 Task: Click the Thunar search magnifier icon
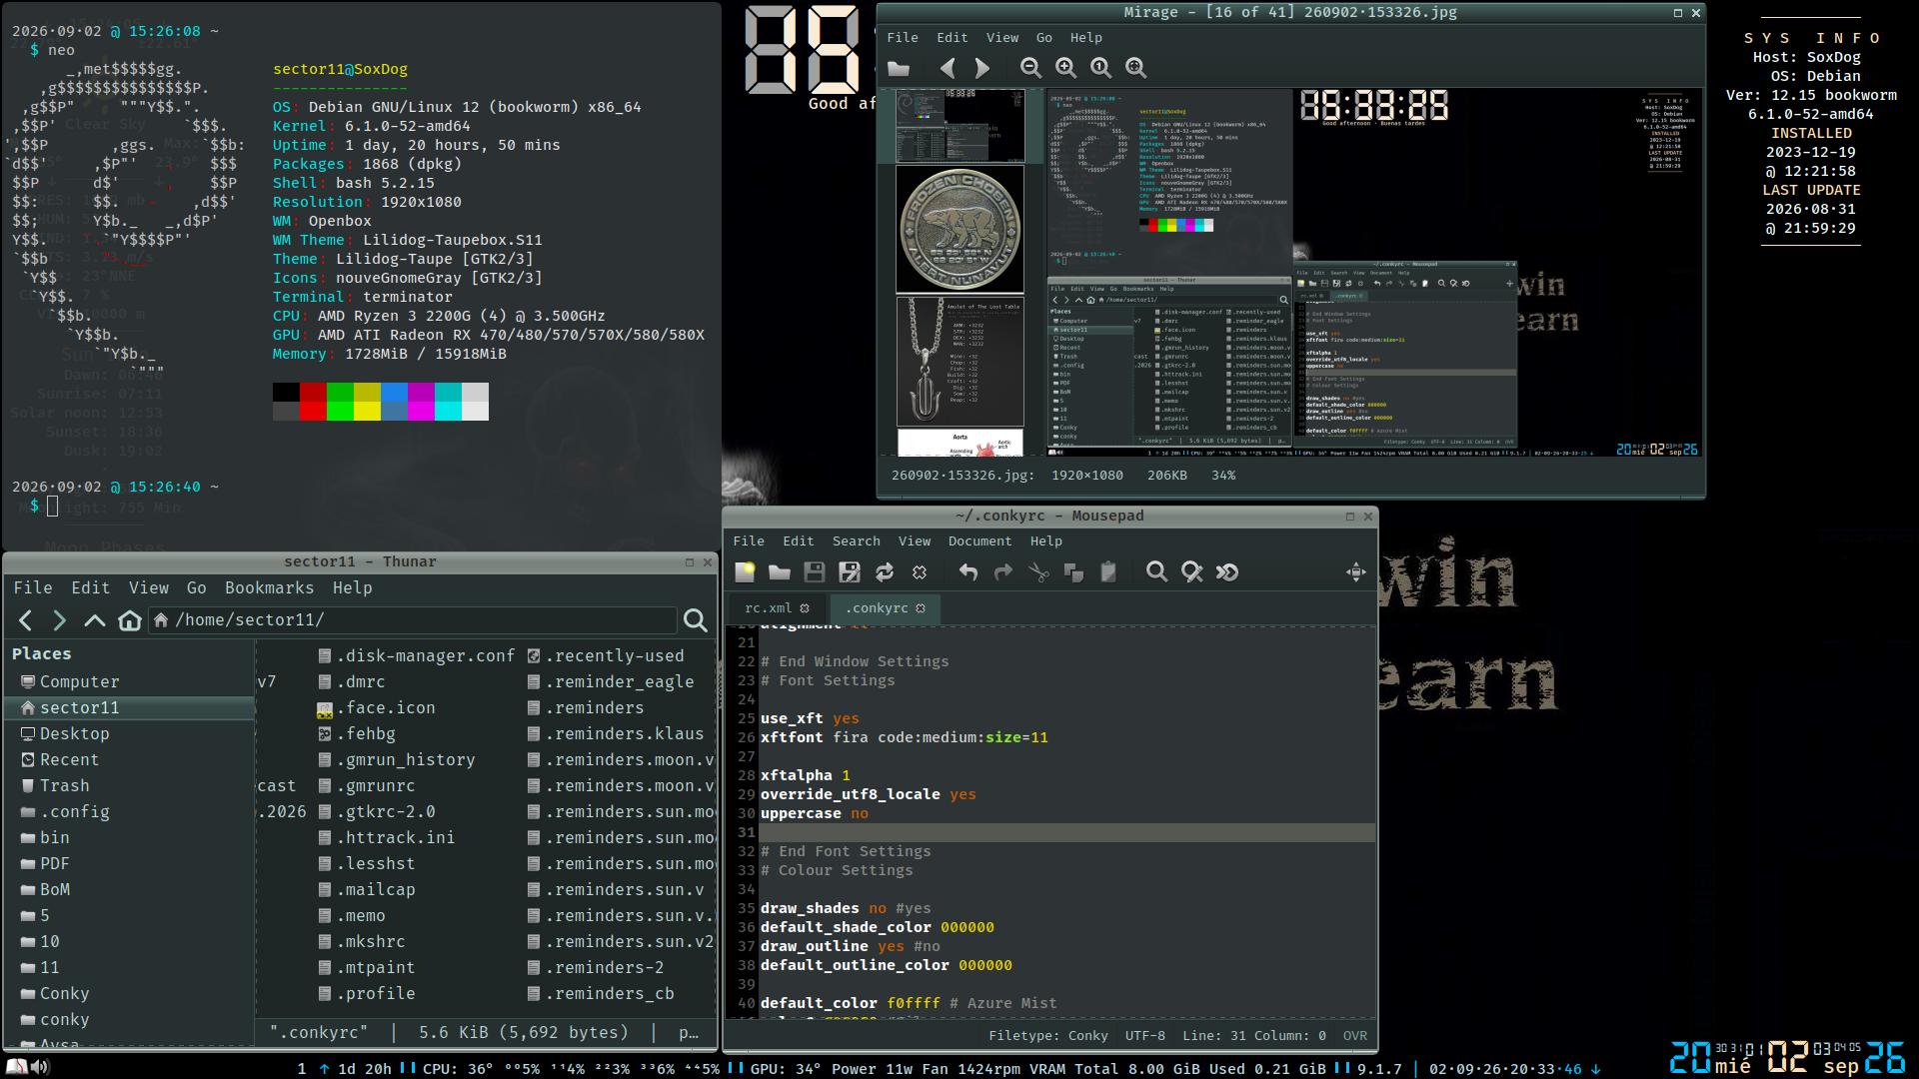pyautogui.click(x=696, y=620)
